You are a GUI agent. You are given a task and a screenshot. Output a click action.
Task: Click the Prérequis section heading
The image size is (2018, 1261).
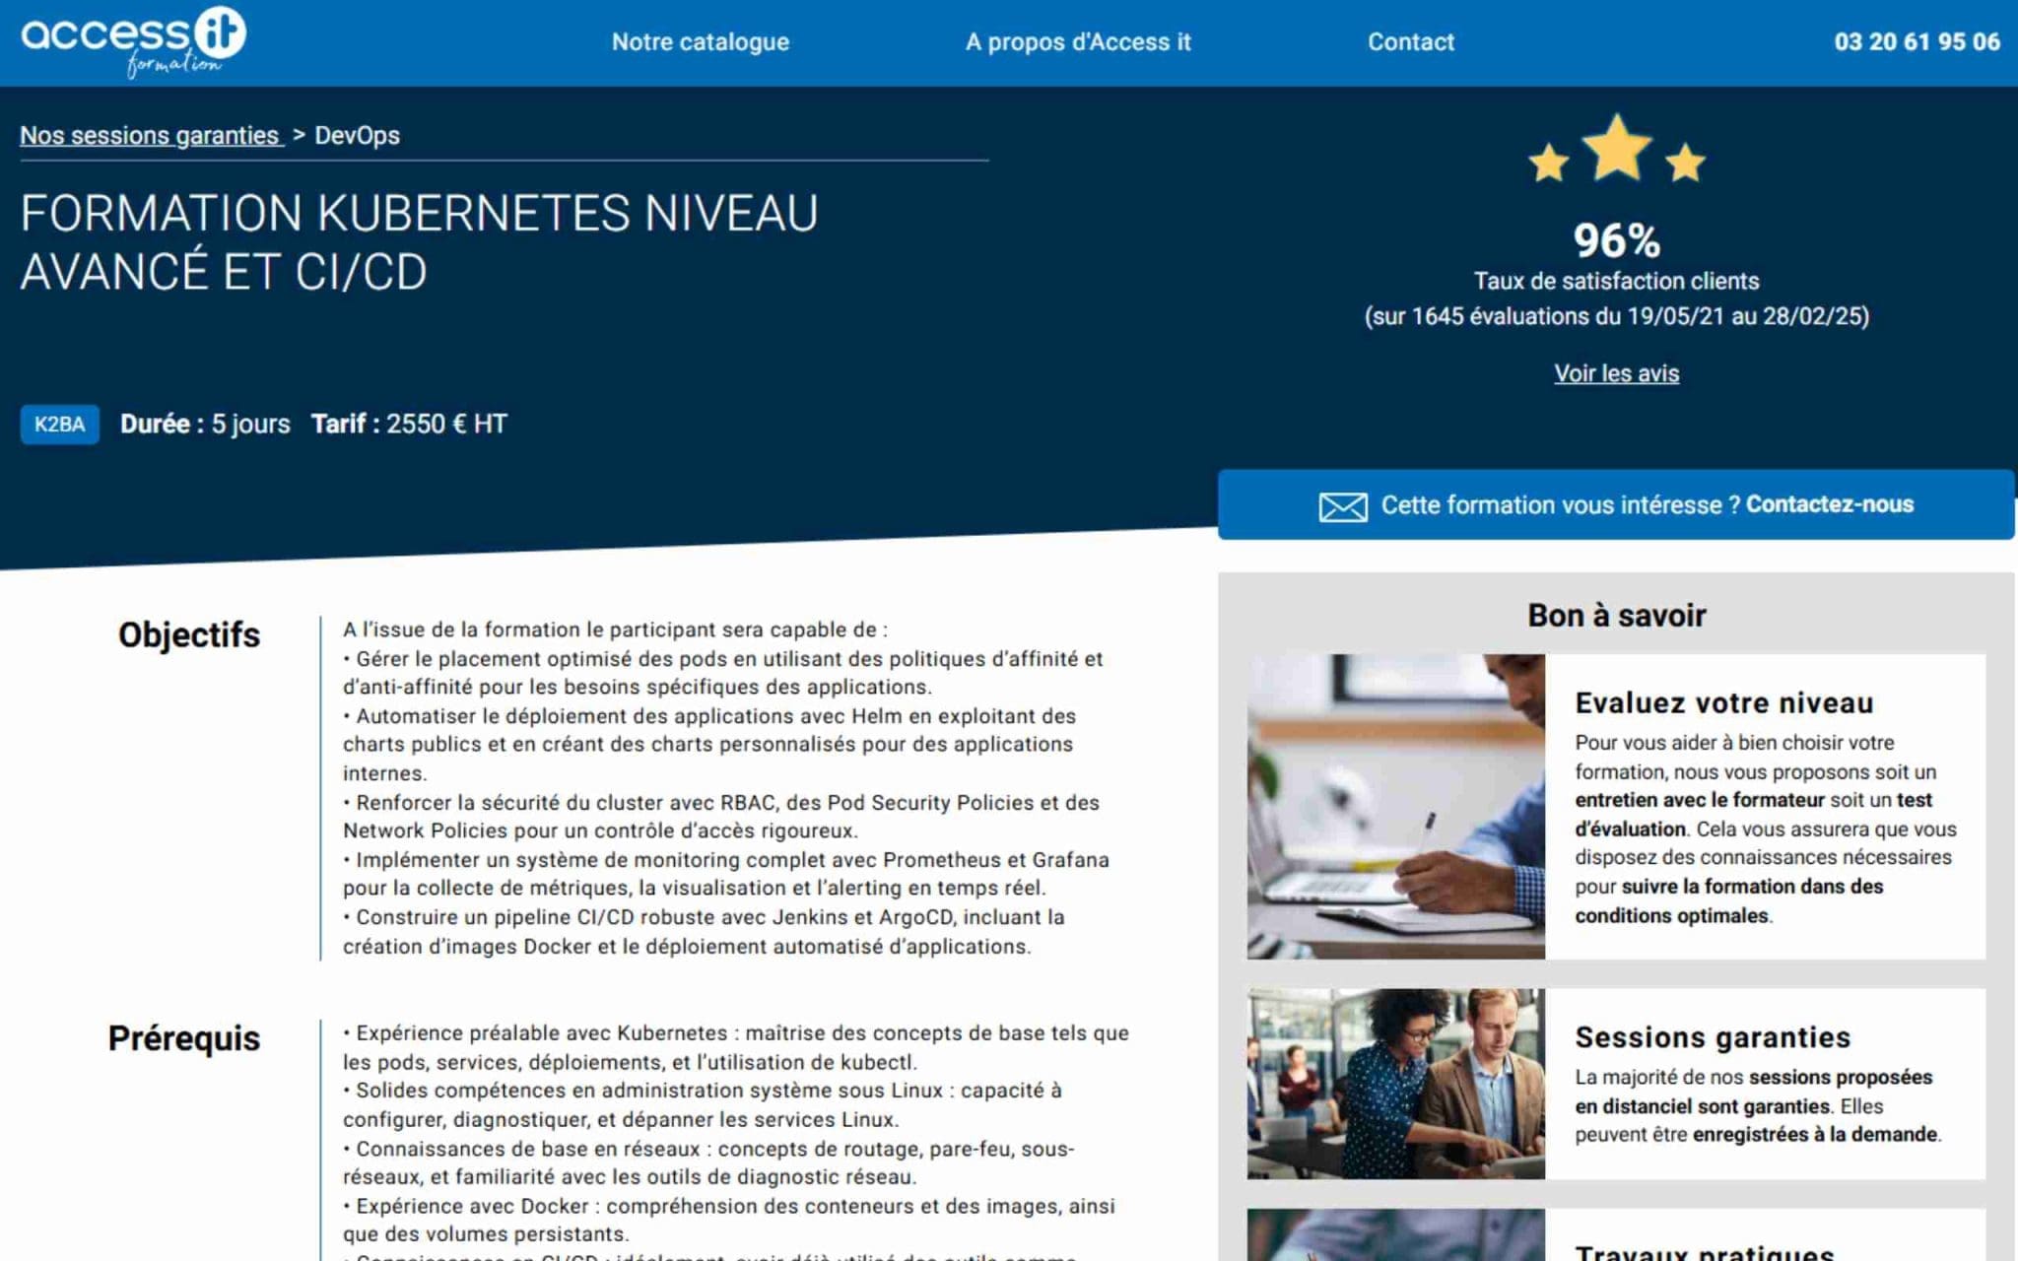coord(184,1038)
